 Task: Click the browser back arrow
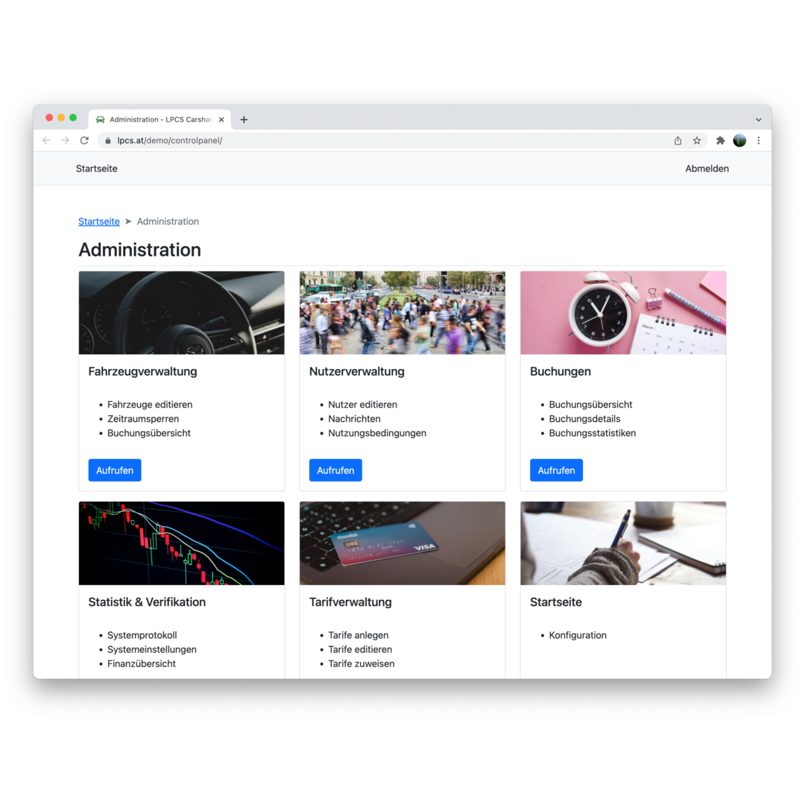(x=47, y=140)
